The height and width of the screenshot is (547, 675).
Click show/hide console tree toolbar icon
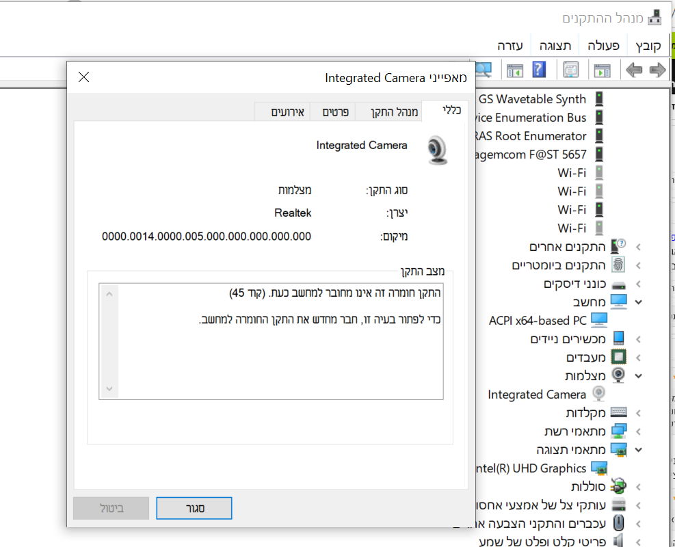[x=602, y=70]
